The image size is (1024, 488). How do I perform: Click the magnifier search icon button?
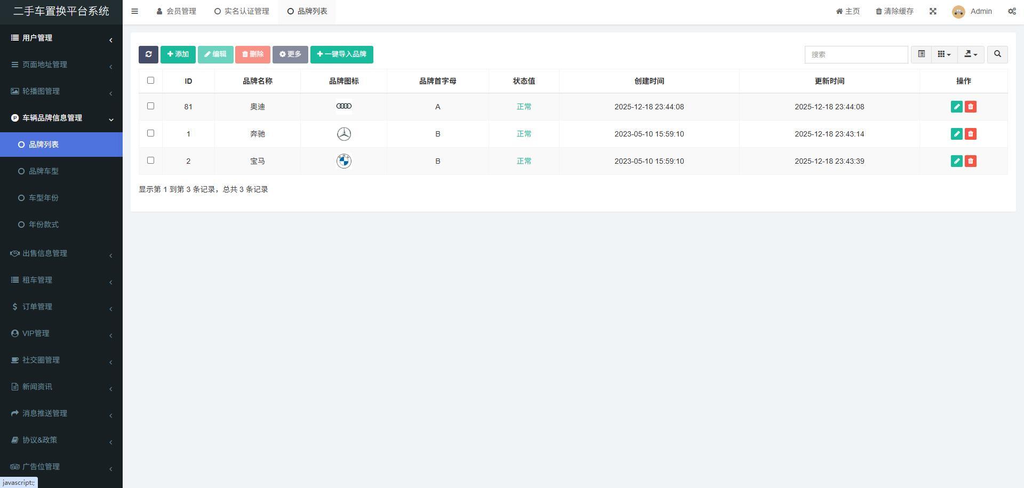[997, 54]
